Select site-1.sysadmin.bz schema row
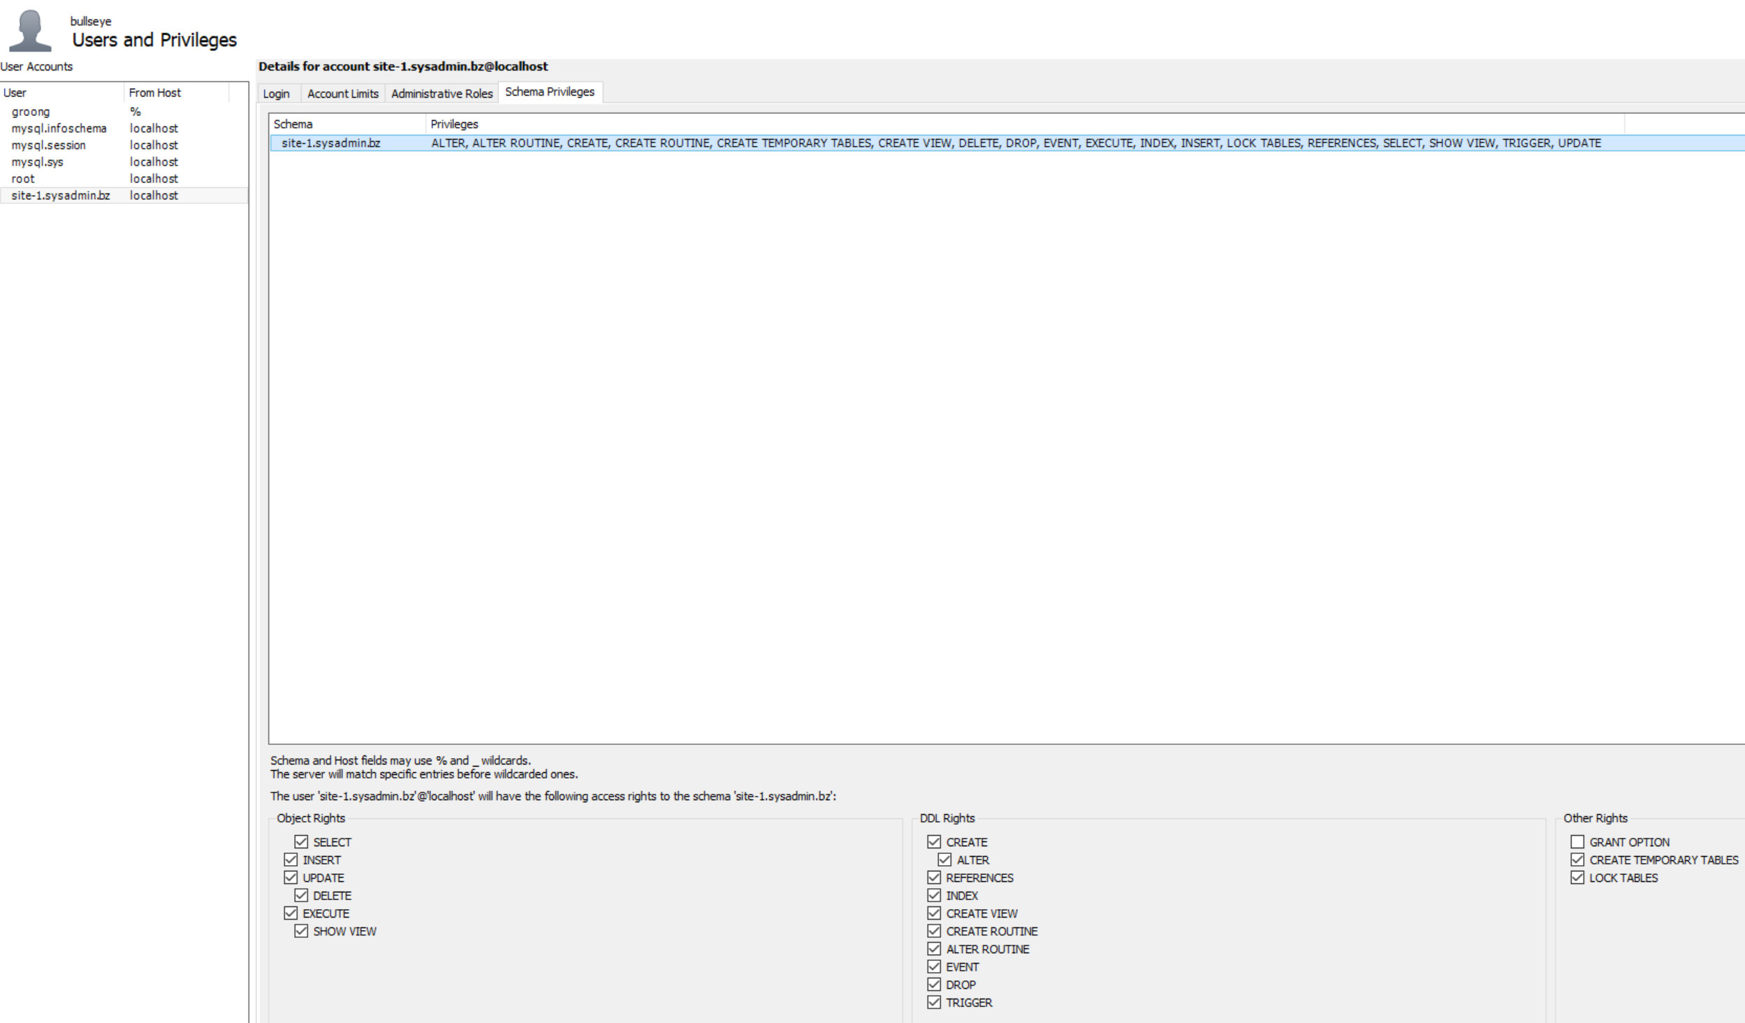The height and width of the screenshot is (1023, 1745). tap(336, 143)
